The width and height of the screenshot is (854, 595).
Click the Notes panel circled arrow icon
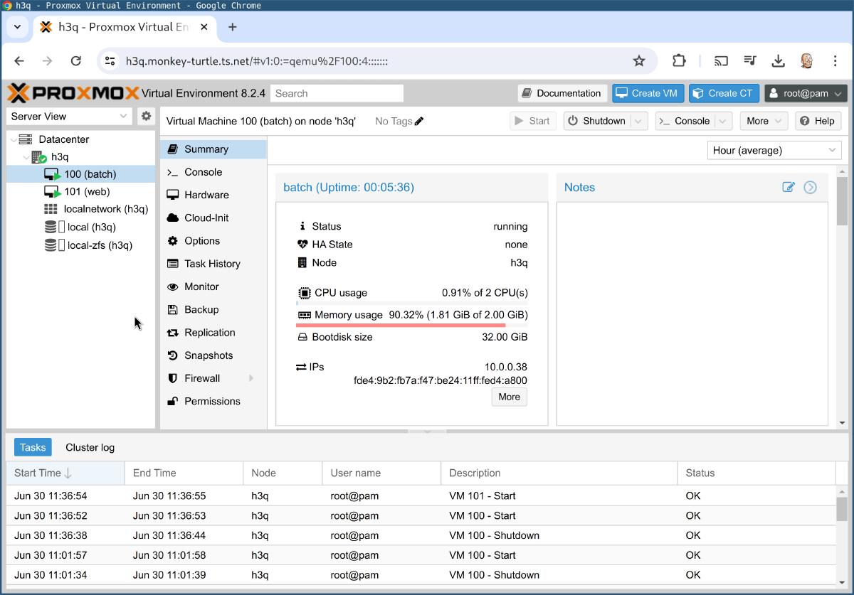[810, 187]
